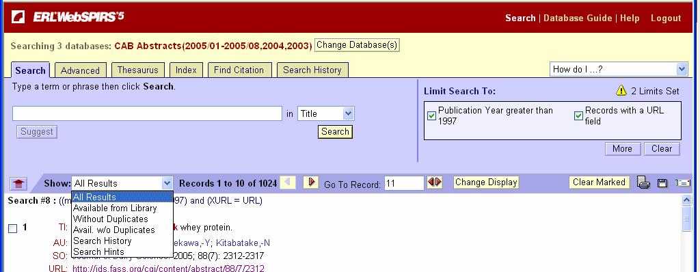
Task: Click the Go To Record arrows icon
Action: (435, 182)
